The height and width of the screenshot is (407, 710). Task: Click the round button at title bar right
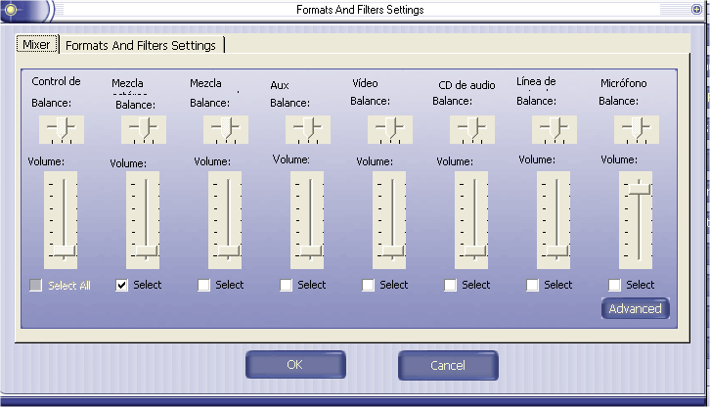696,9
